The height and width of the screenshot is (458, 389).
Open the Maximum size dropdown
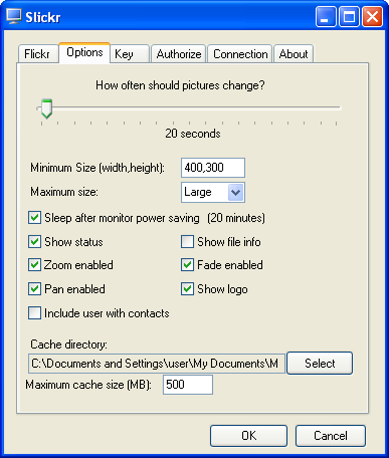click(213, 192)
